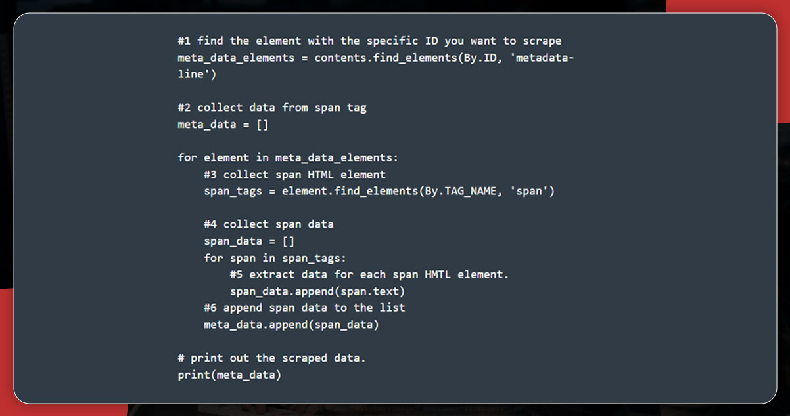The image size is (790, 416).
Task: Click the '#2 collect data from span tag' comment
Action: pos(272,108)
